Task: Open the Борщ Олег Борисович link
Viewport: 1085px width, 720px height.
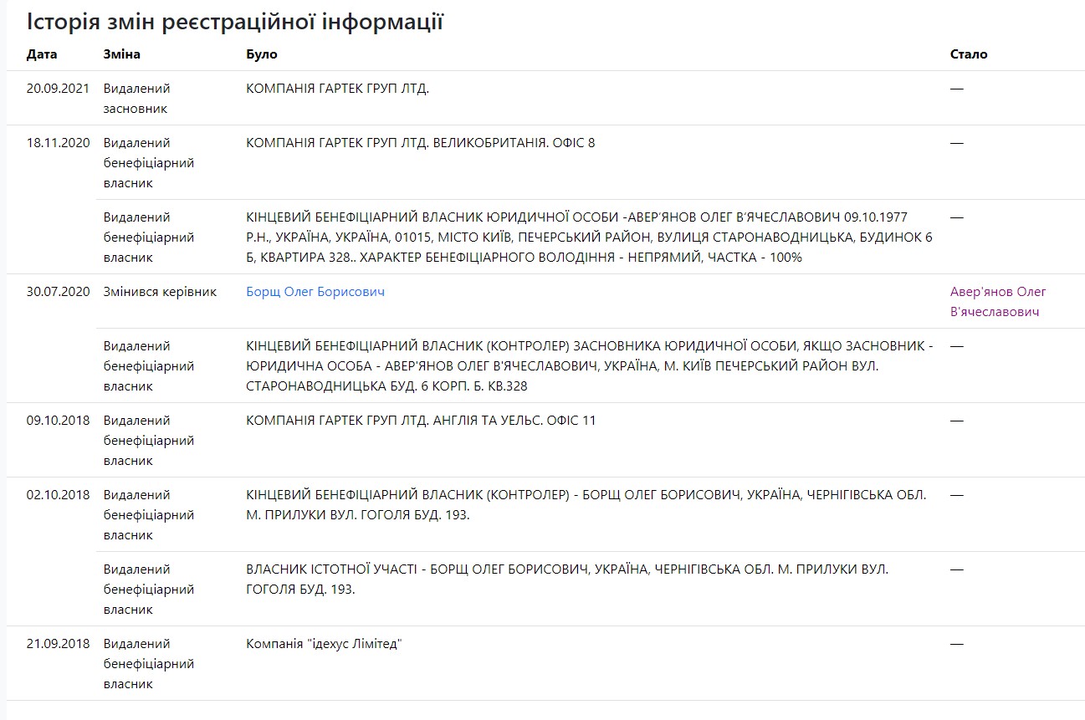Action: [315, 292]
